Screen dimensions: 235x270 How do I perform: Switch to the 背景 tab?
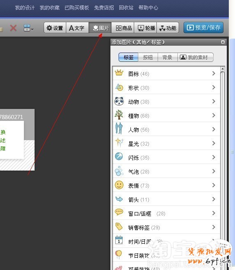coord(168,58)
